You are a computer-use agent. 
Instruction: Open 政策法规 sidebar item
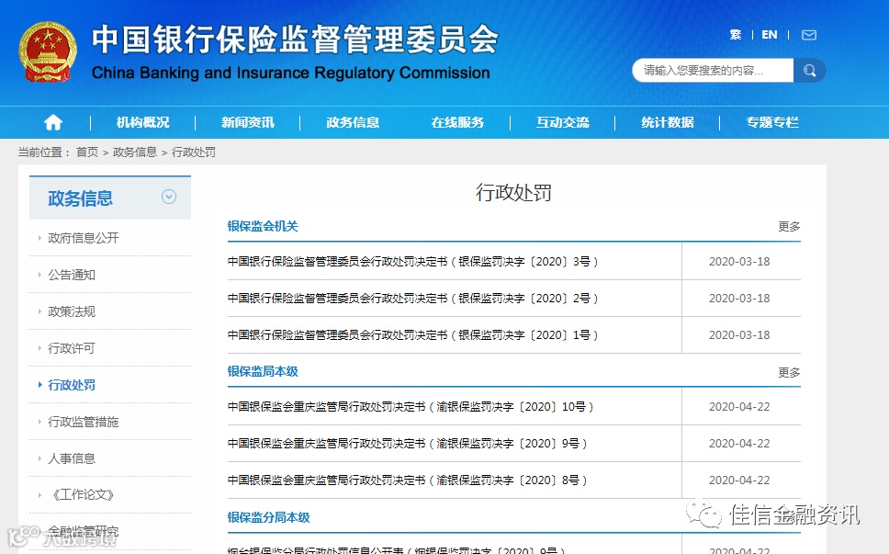point(72,311)
